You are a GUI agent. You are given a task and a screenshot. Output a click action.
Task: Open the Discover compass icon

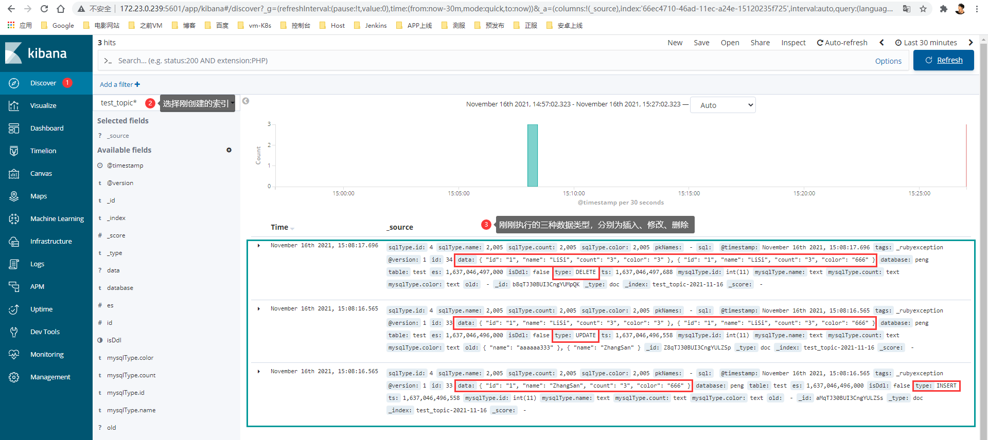pos(14,83)
